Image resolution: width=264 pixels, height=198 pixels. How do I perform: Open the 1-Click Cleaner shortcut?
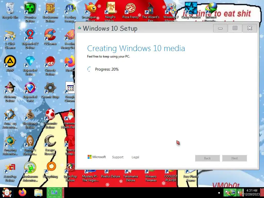(10, 39)
